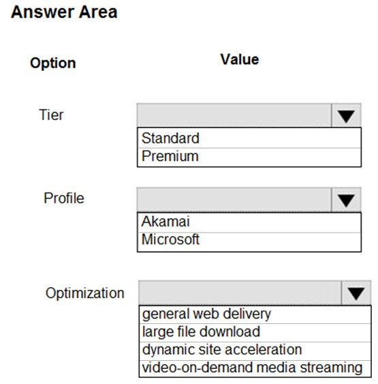Select general web delivery optimization

(x=255, y=314)
